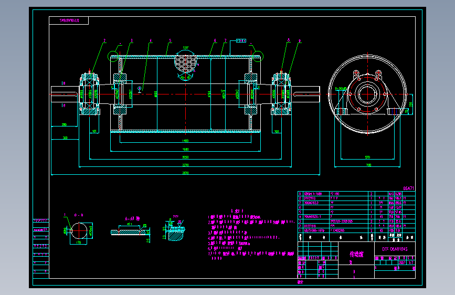Screen dimensions: 455x295
Task: Click the B - B section view title
Action: click(79, 215)
